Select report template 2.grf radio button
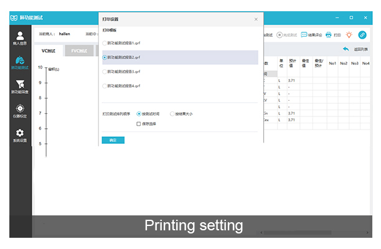The width and height of the screenshot is (381, 249). (x=105, y=57)
